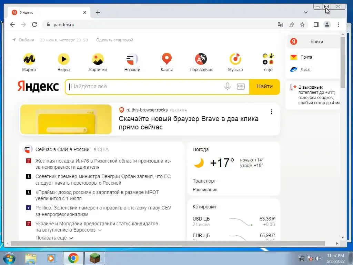
Task: Translate this page icon in address bar
Action: (280, 24)
